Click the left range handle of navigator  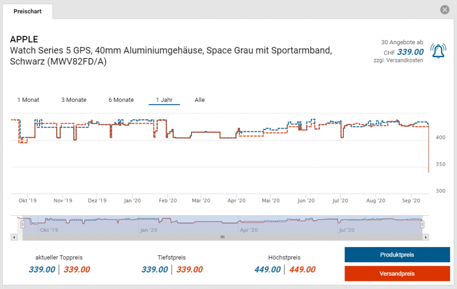coord(23,225)
